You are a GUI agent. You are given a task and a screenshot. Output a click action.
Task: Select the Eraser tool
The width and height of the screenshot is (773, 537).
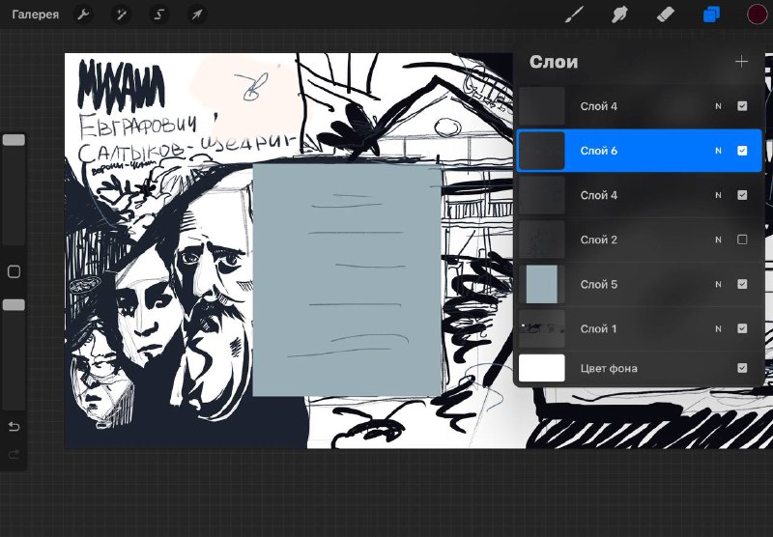coord(666,14)
